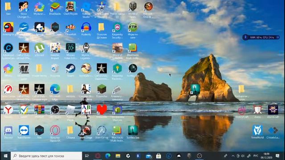The height and width of the screenshot is (160, 285).
Task: Open the Cristalix launcher shortcut
Action: 273,130
